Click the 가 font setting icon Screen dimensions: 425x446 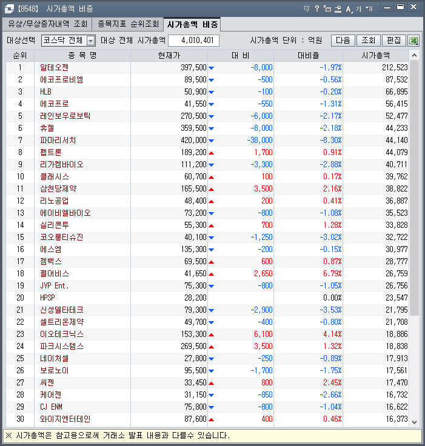point(358,9)
